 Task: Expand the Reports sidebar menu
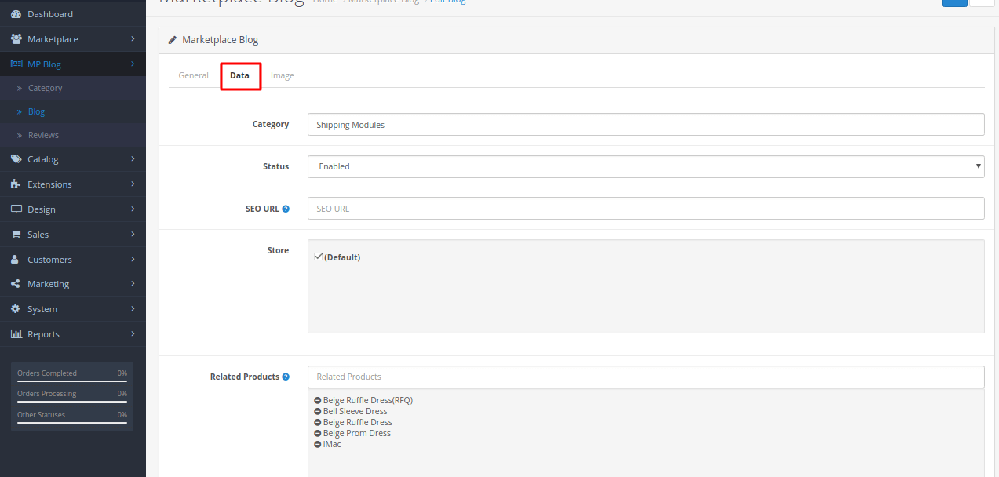(72, 334)
